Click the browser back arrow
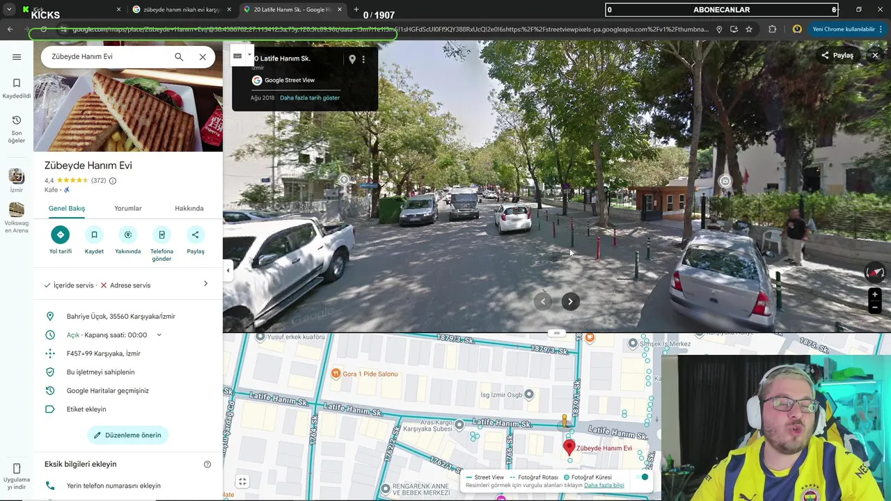The height and width of the screenshot is (501, 891). click(x=10, y=29)
